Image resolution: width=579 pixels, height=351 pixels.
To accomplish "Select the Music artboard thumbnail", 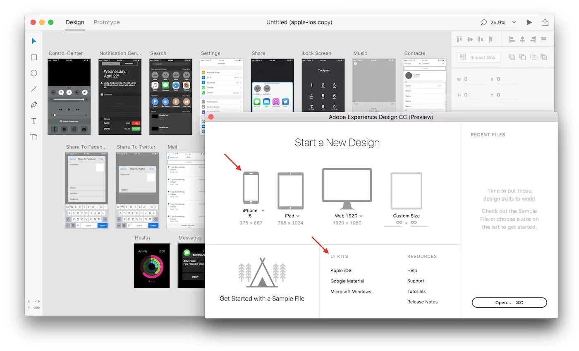I will 374,85.
